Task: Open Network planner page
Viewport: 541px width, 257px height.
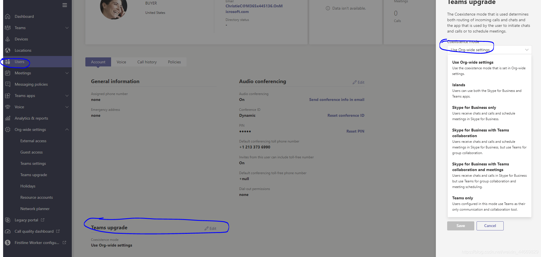Action: pos(35,209)
